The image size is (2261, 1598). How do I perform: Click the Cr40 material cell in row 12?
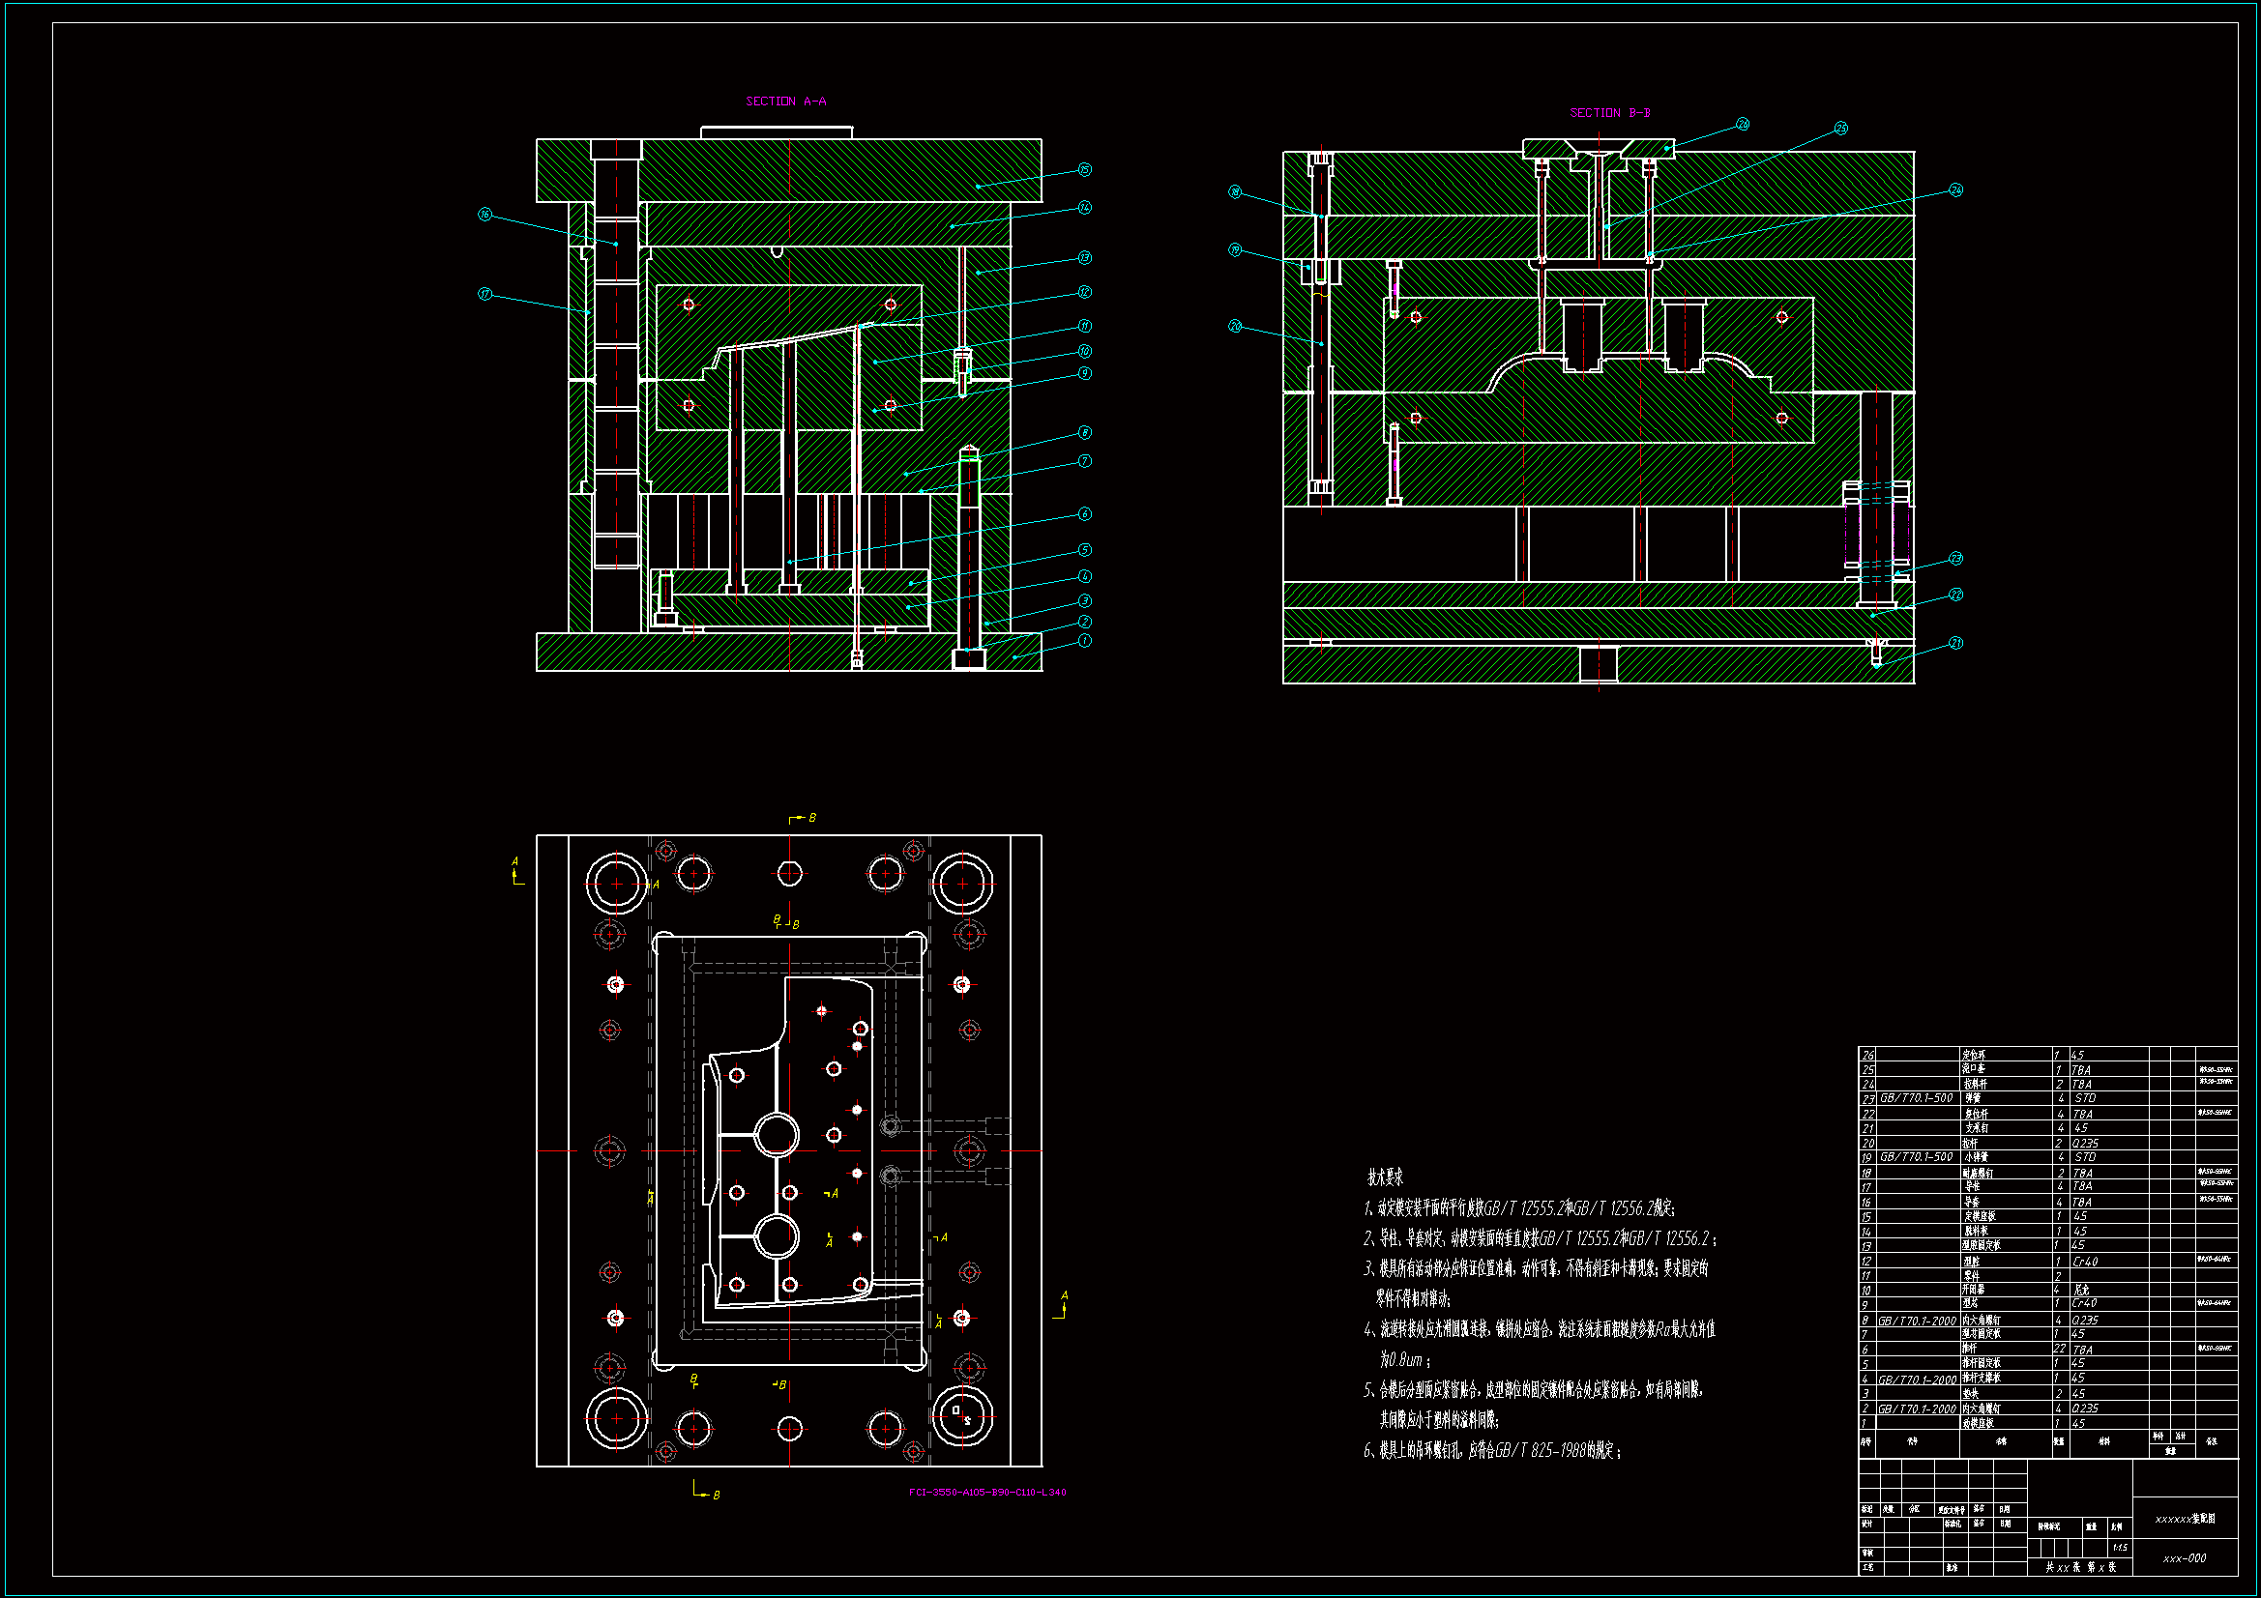coord(2085,1262)
